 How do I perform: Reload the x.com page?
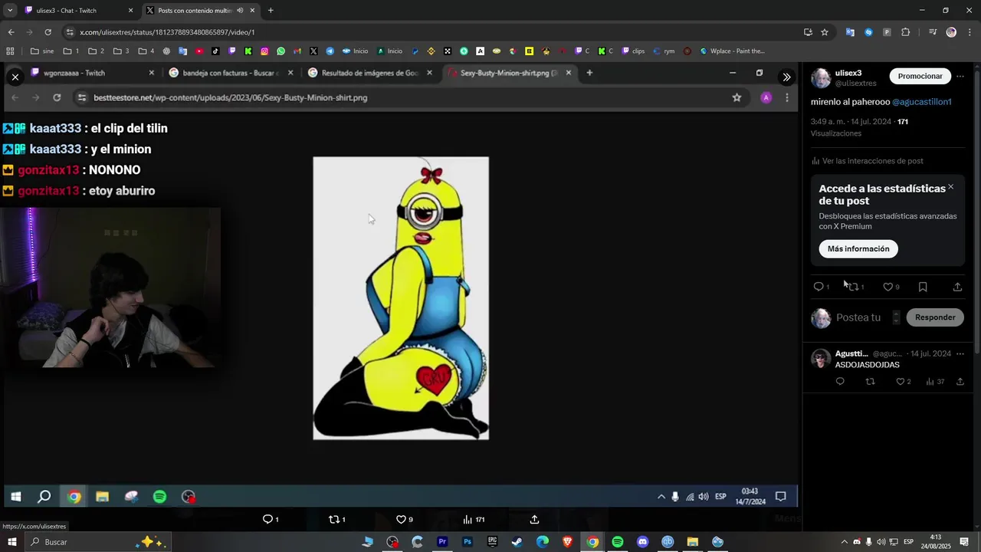click(48, 32)
